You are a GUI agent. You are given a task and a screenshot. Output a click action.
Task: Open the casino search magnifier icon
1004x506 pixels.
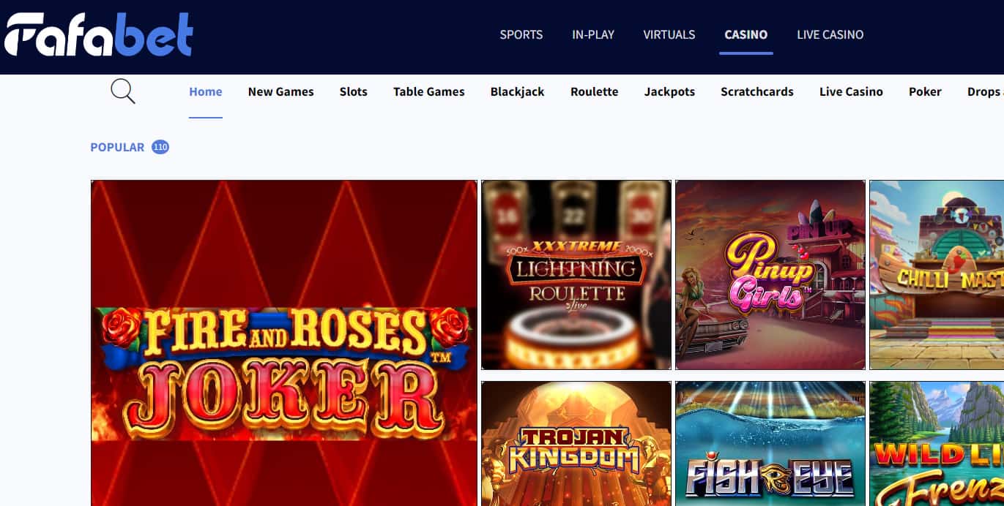[x=123, y=91]
